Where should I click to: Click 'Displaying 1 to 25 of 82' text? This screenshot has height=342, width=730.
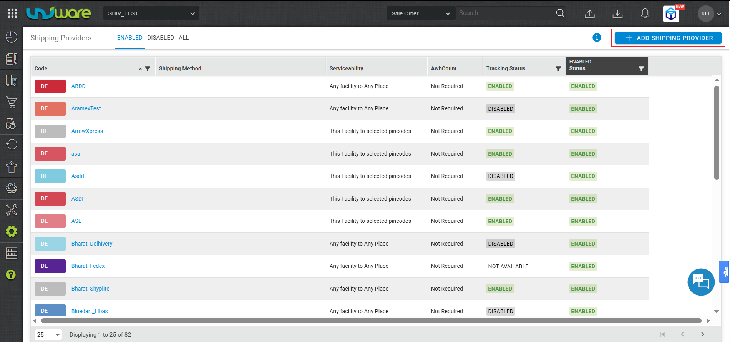pyautogui.click(x=100, y=335)
